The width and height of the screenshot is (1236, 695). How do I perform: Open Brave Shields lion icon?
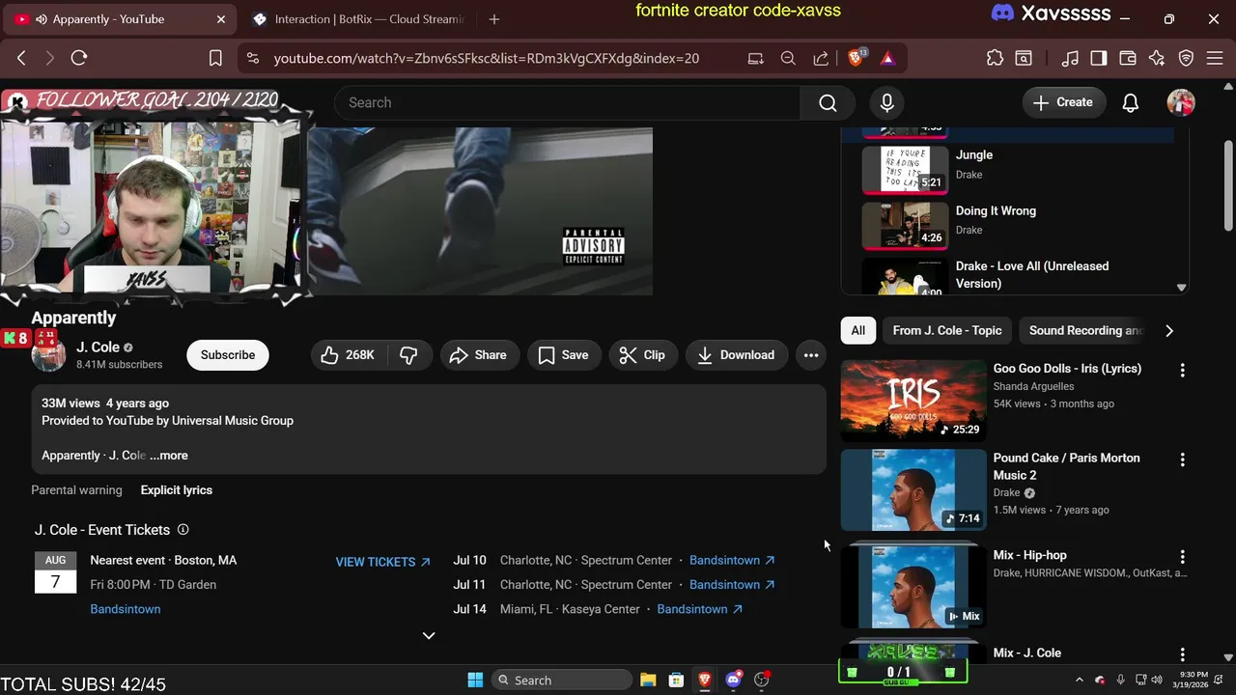[x=856, y=58]
